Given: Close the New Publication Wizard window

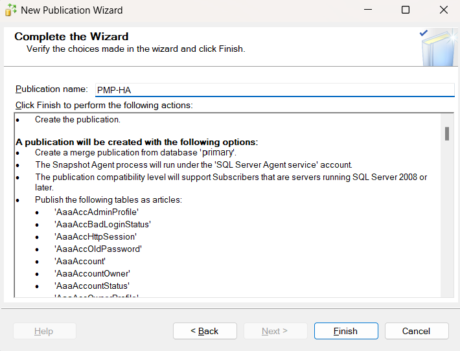Looking at the screenshot, I should 443,10.
